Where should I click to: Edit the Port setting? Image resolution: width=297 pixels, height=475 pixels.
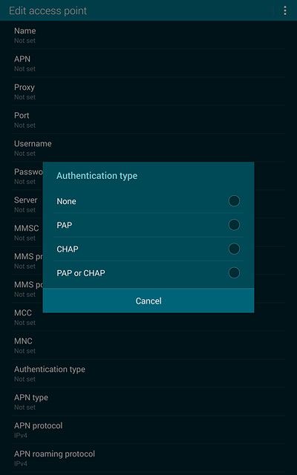click(148, 119)
